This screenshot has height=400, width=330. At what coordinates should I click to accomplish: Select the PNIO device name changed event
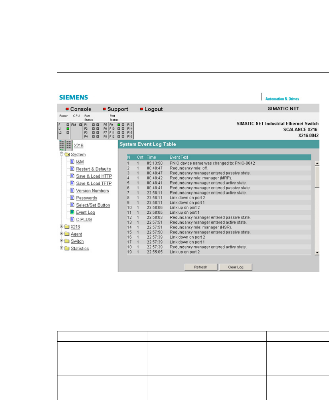tap(219, 163)
